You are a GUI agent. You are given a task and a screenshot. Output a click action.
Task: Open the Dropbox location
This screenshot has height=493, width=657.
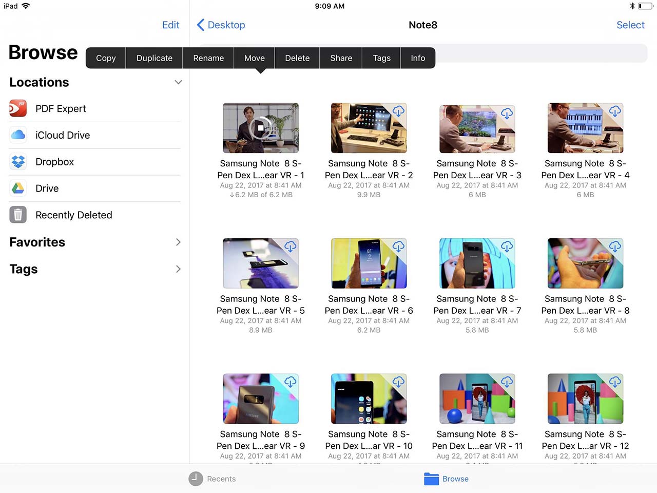pyautogui.click(x=54, y=162)
